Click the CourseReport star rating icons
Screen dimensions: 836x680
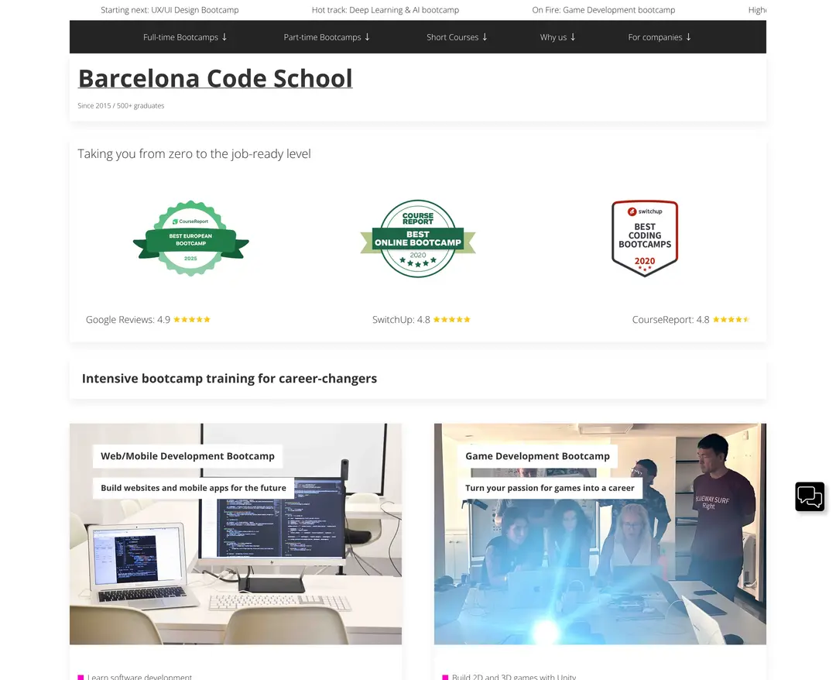pos(731,319)
